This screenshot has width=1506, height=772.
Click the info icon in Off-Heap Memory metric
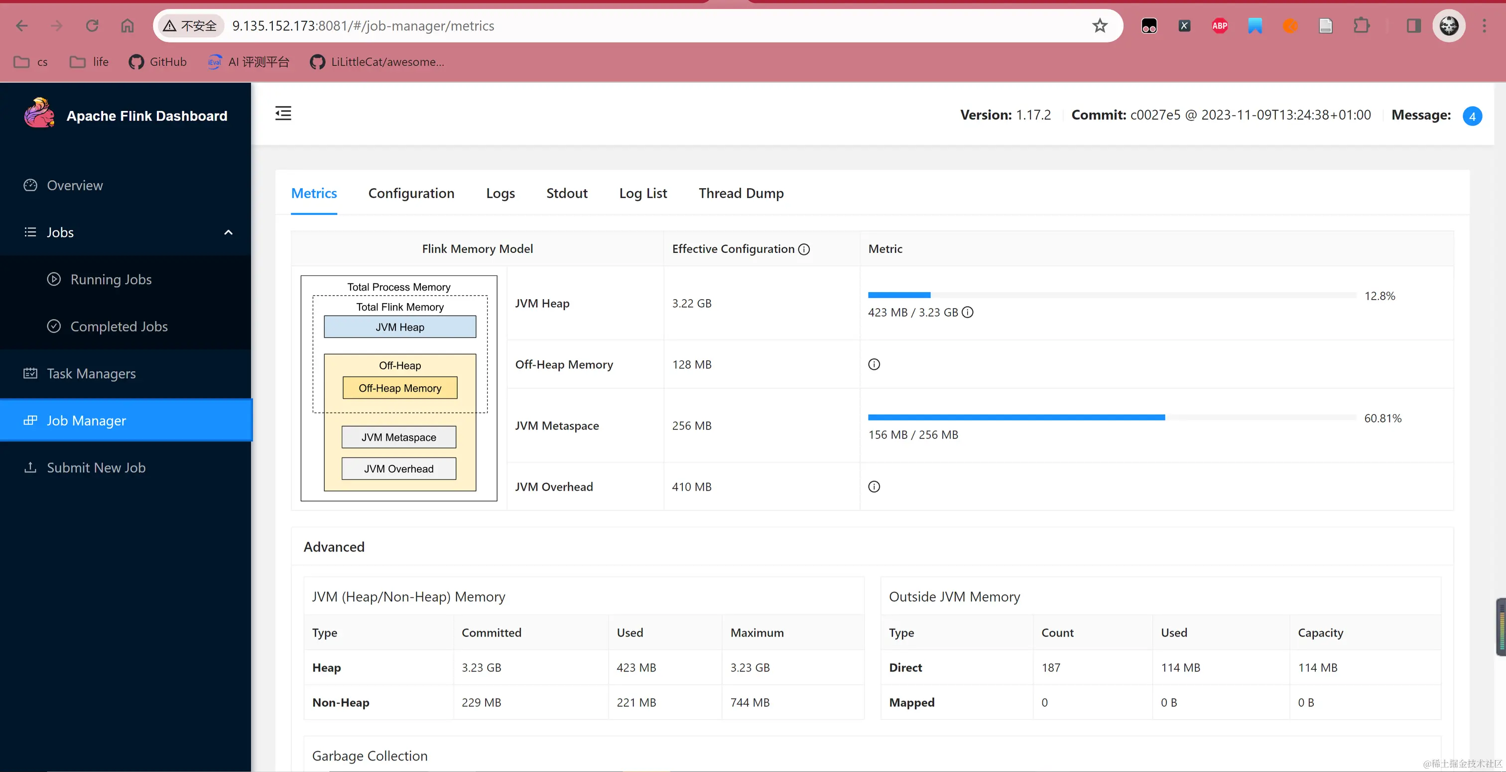[x=874, y=365]
